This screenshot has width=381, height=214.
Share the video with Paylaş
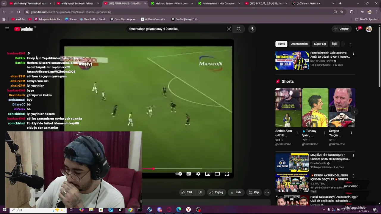coord(216,192)
